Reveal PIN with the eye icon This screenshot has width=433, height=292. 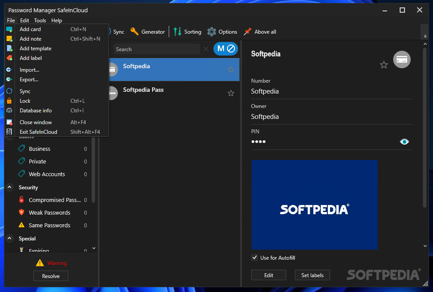(x=404, y=142)
